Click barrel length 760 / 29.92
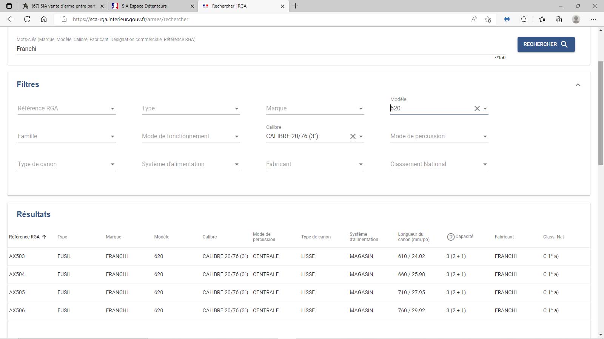The image size is (604, 339). point(411,311)
